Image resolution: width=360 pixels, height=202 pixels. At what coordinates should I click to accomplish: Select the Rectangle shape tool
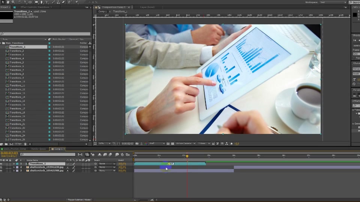pos(36,2)
